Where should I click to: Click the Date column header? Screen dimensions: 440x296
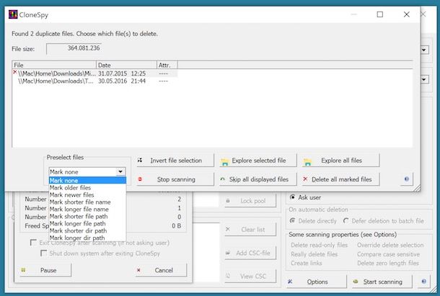pos(126,65)
